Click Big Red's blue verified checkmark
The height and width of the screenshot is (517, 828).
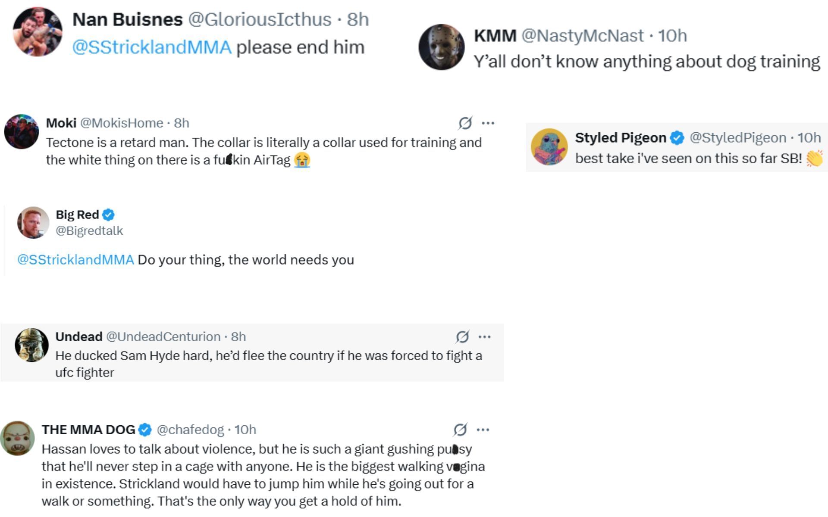tap(109, 215)
